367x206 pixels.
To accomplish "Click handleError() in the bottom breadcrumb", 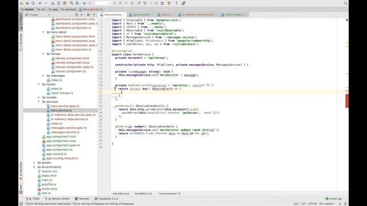I will point(143,193).
